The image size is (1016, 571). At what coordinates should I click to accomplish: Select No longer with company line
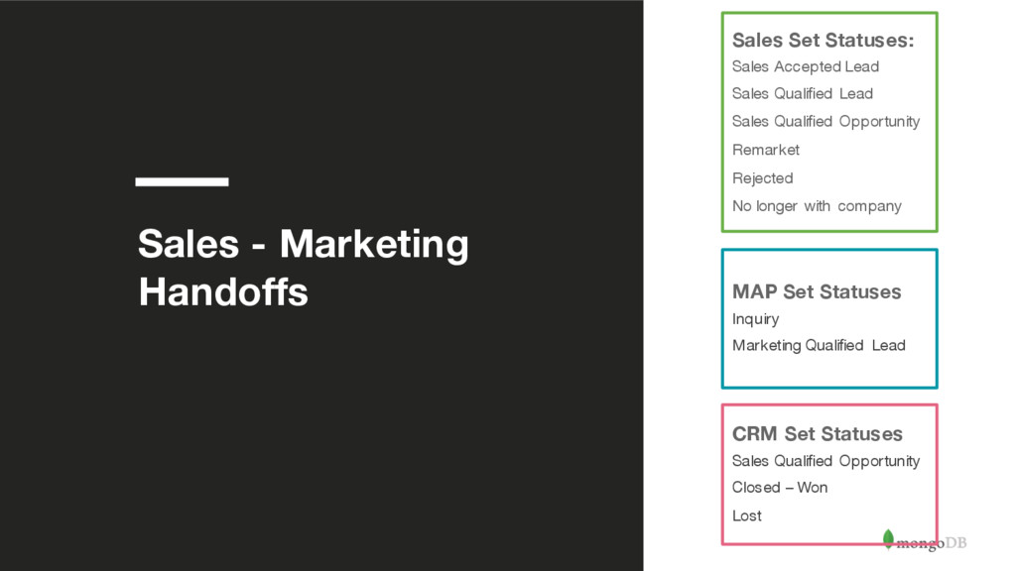coord(818,206)
